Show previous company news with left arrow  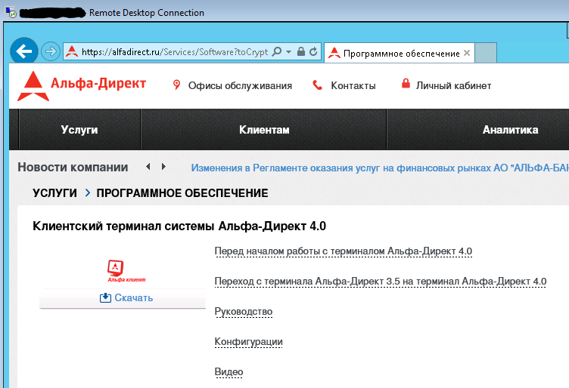pyautogui.click(x=148, y=167)
